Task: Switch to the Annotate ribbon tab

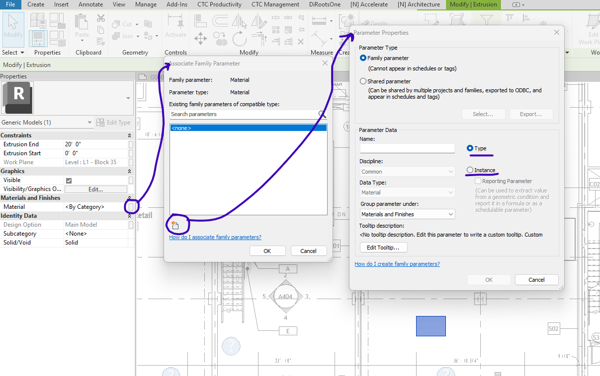Action: (90, 4)
